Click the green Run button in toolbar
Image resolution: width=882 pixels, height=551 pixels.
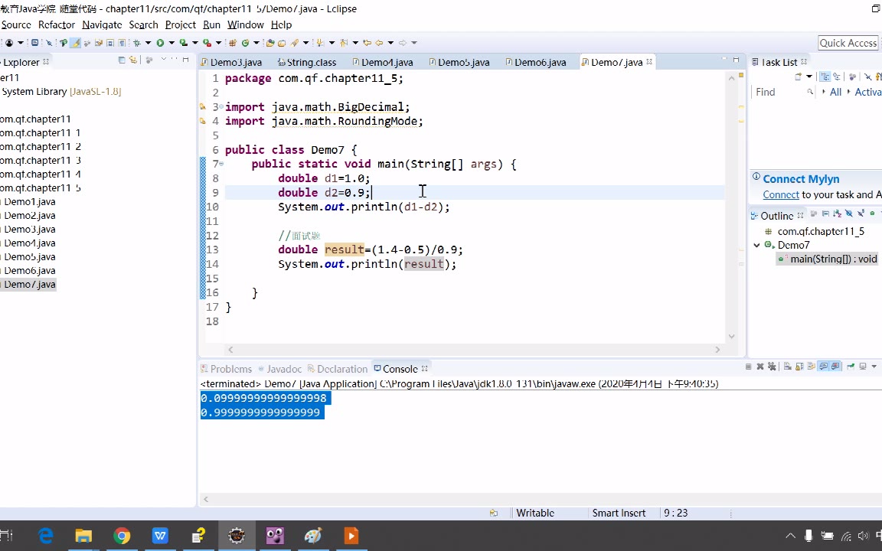(x=160, y=43)
